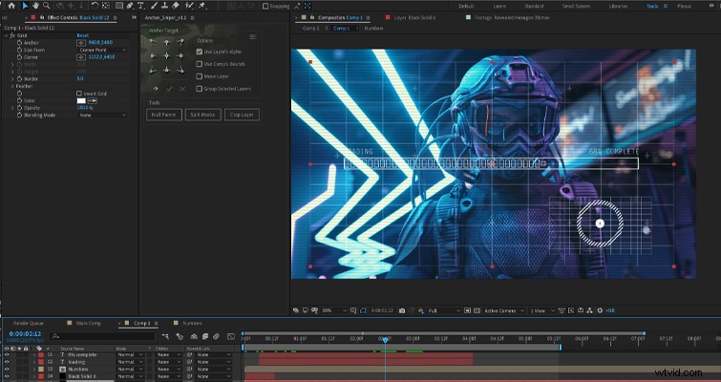The height and width of the screenshot is (382, 721).
Task: Click the Null Parent button
Action: pos(164,115)
